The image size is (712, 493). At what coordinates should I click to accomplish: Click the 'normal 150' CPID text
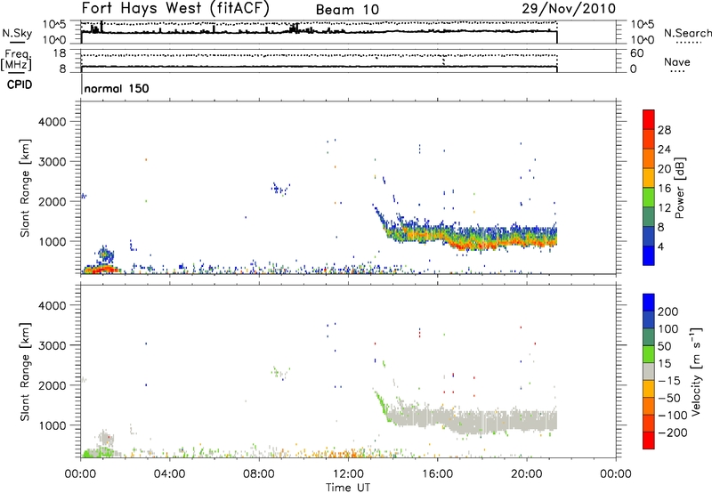[117, 88]
